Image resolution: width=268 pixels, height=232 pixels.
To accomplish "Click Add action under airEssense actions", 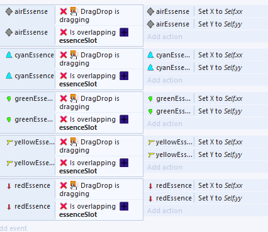I will pyautogui.click(x=165, y=37).
